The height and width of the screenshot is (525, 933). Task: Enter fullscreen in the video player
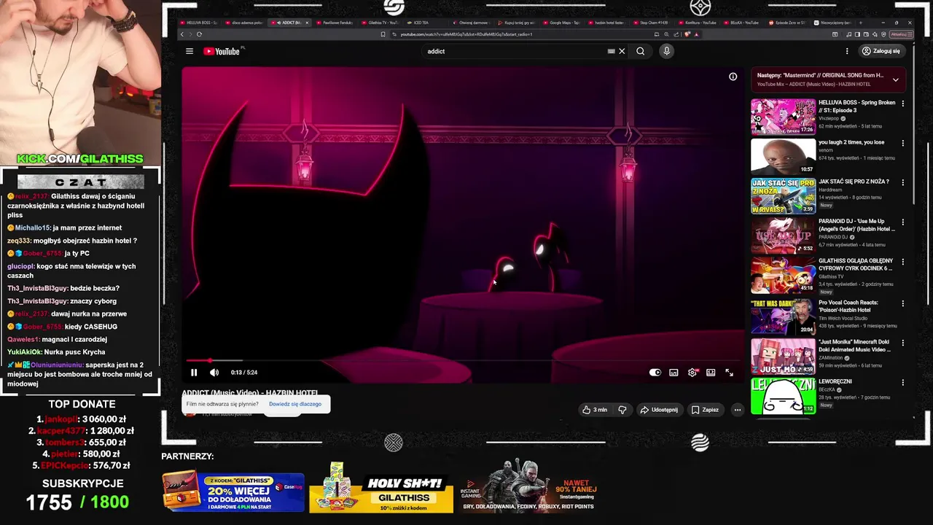[729, 373]
